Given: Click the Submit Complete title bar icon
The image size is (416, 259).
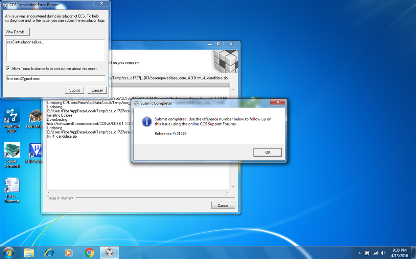Looking at the screenshot, I should [x=136, y=103].
